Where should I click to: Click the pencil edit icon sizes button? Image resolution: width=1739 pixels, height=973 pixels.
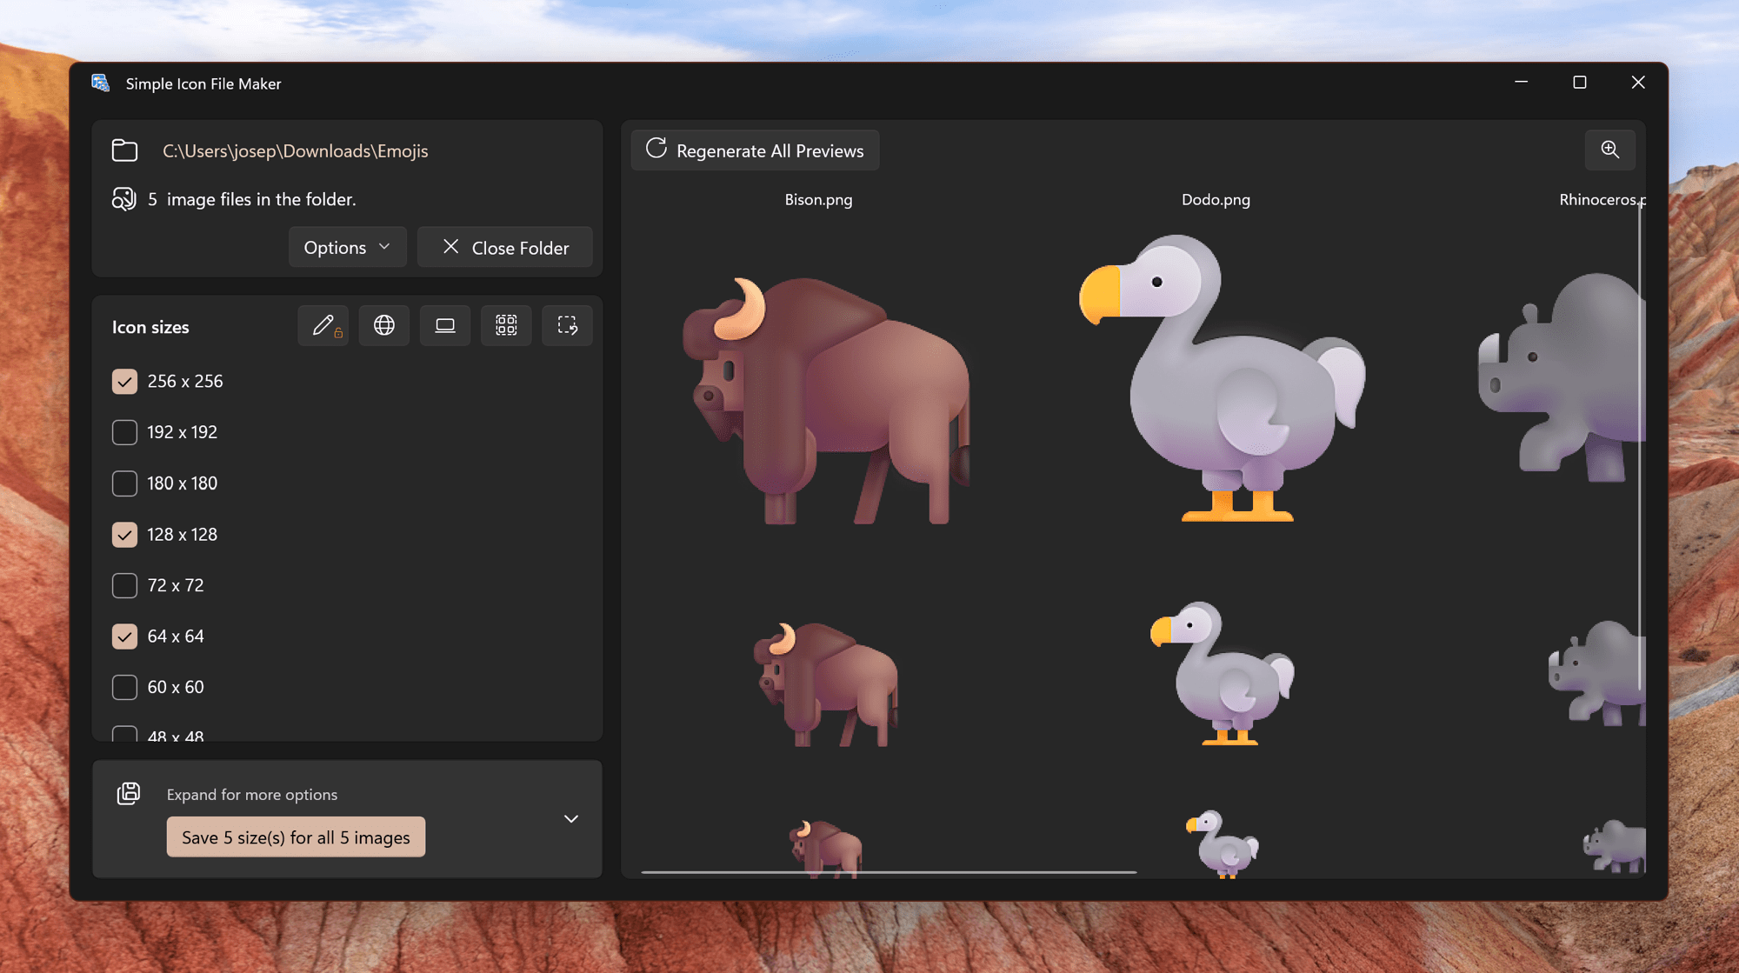pos(323,326)
